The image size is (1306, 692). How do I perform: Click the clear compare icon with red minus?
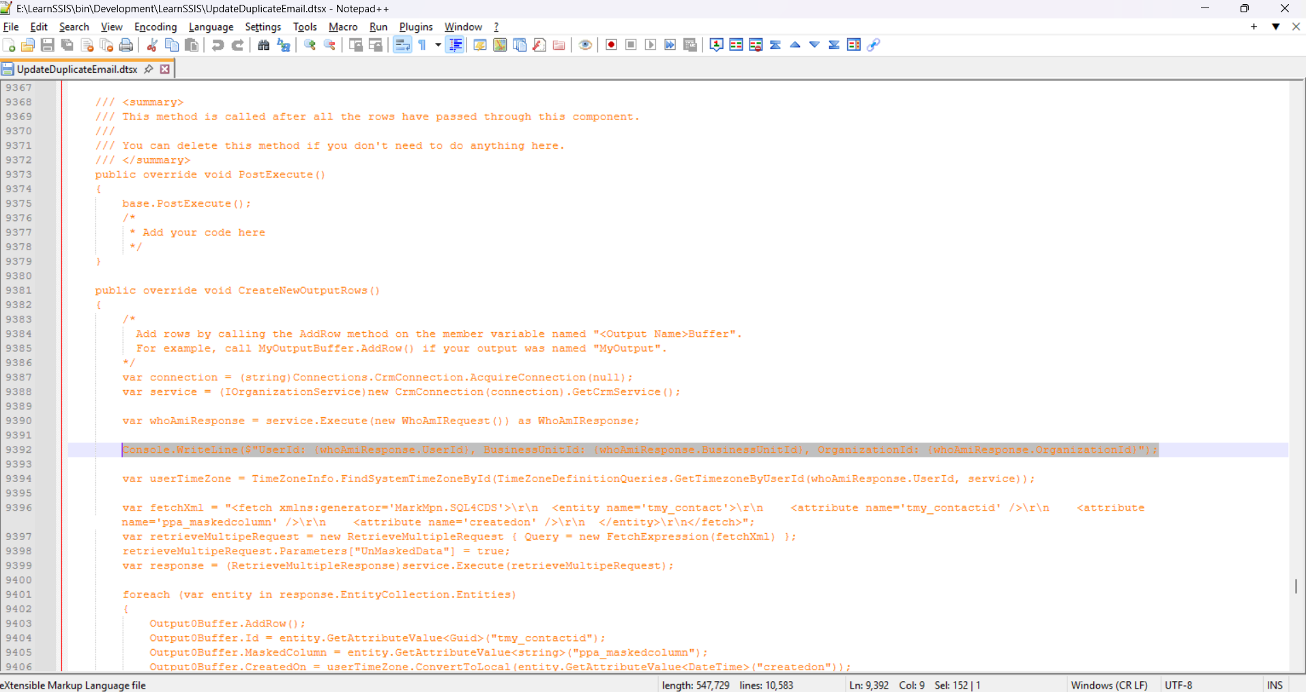[x=756, y=45]
